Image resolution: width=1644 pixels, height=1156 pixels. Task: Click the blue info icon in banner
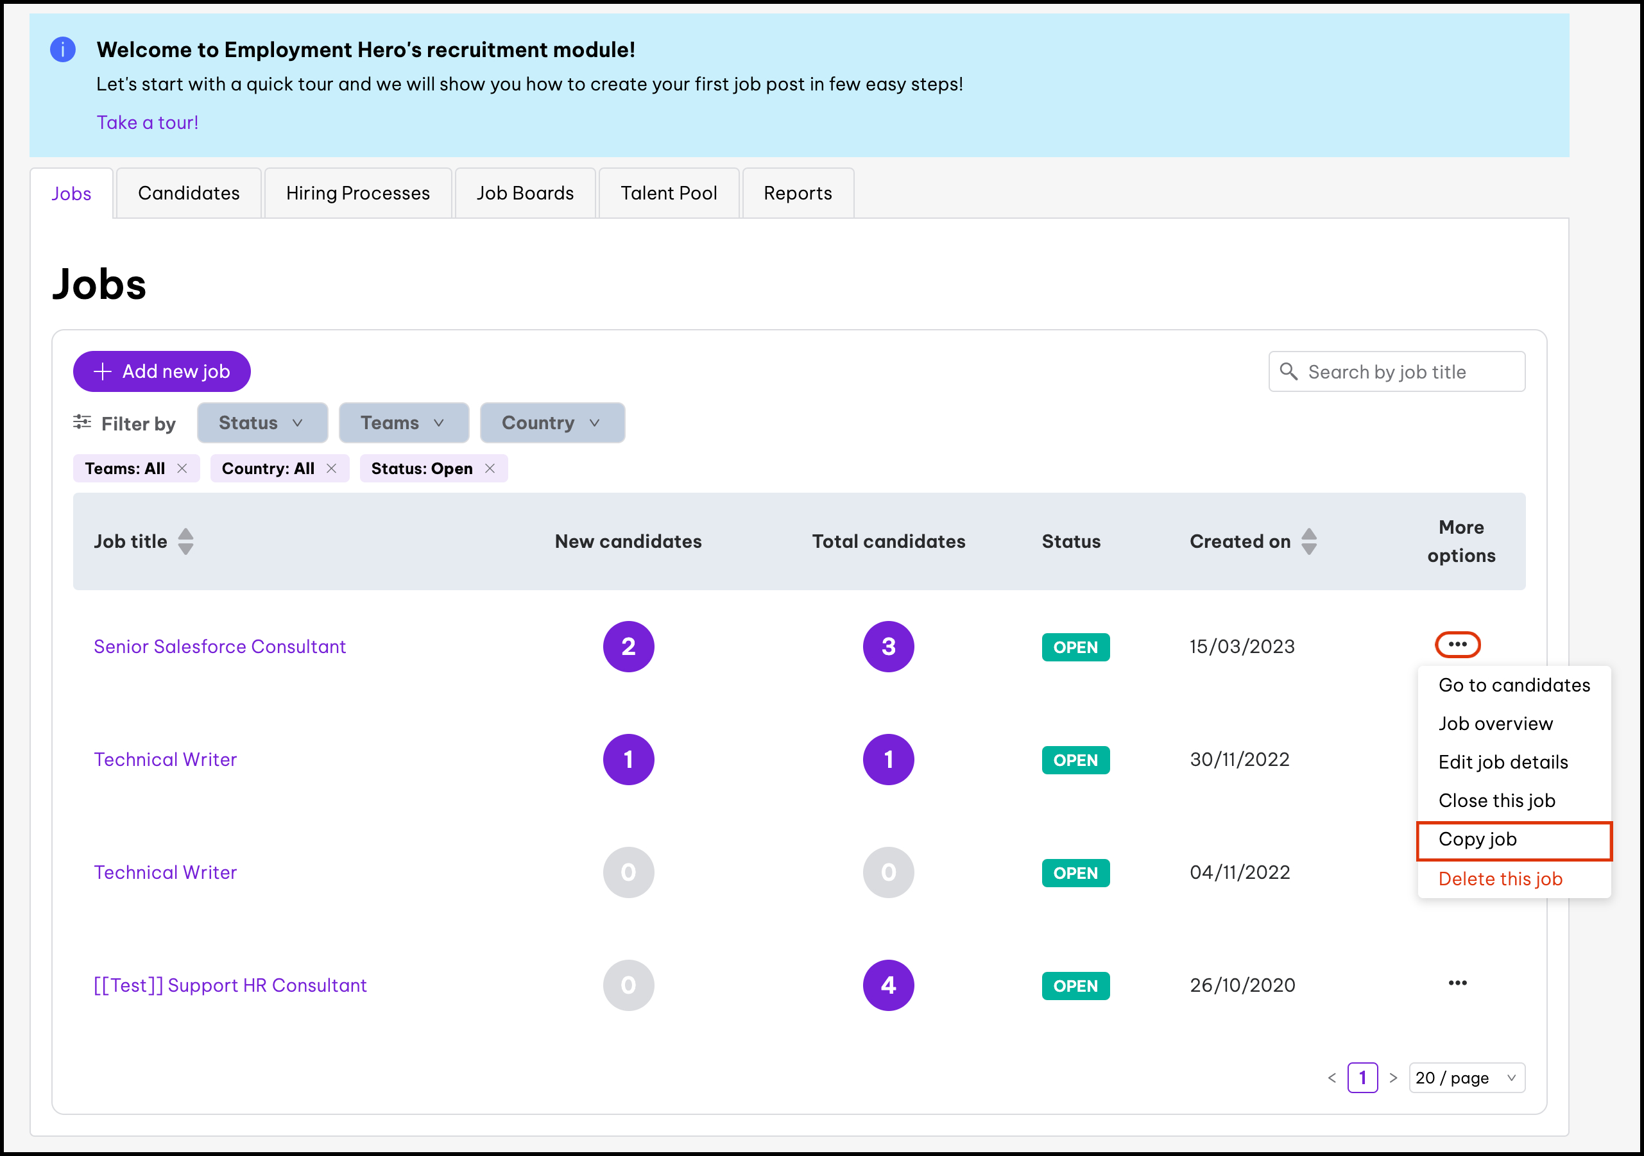point(63,49)
